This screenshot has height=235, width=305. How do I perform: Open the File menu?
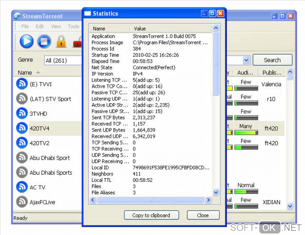25,26
